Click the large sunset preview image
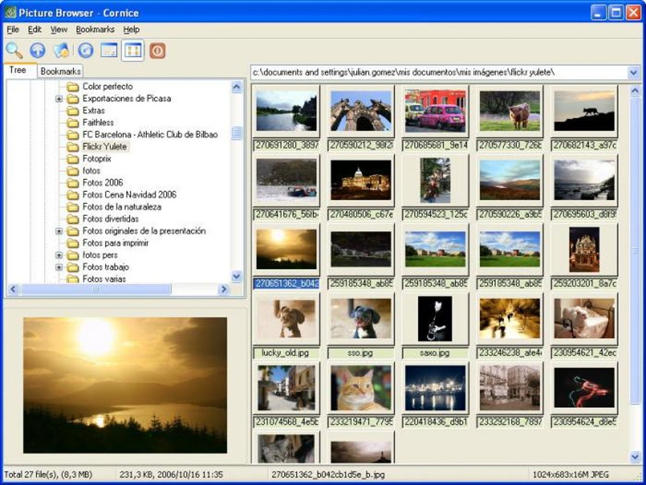 [x=125, y=386]
